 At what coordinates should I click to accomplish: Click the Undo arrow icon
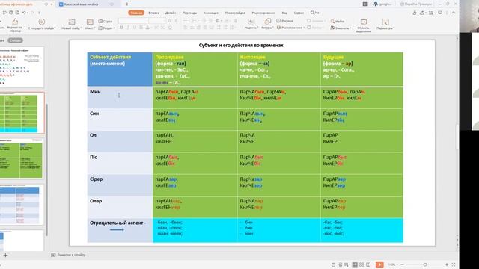click(x=24, y=13)
